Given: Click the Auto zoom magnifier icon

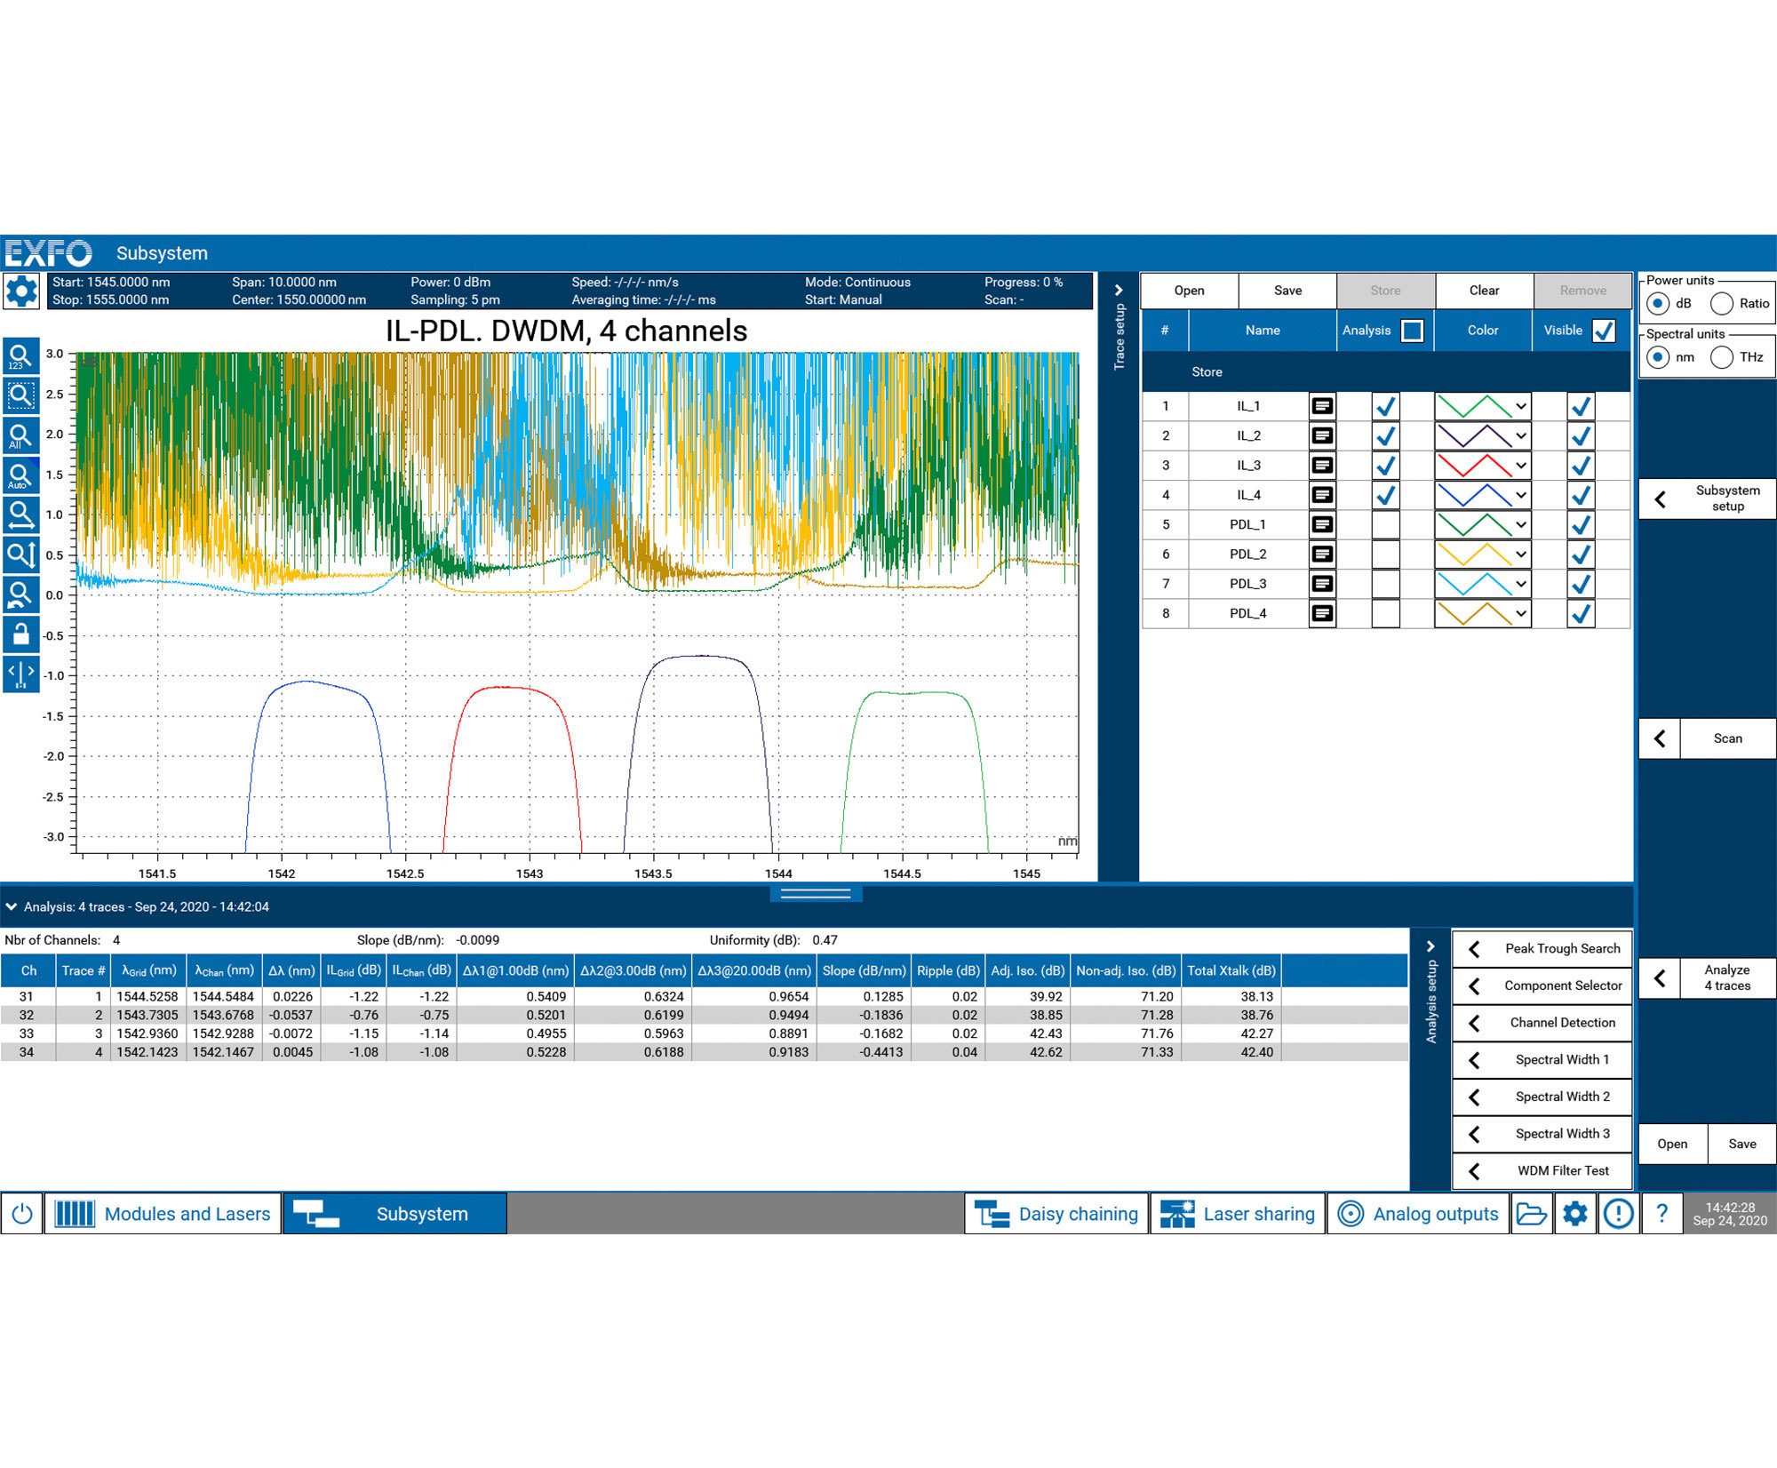Looking at the screenshot, I should click(20, 476).
